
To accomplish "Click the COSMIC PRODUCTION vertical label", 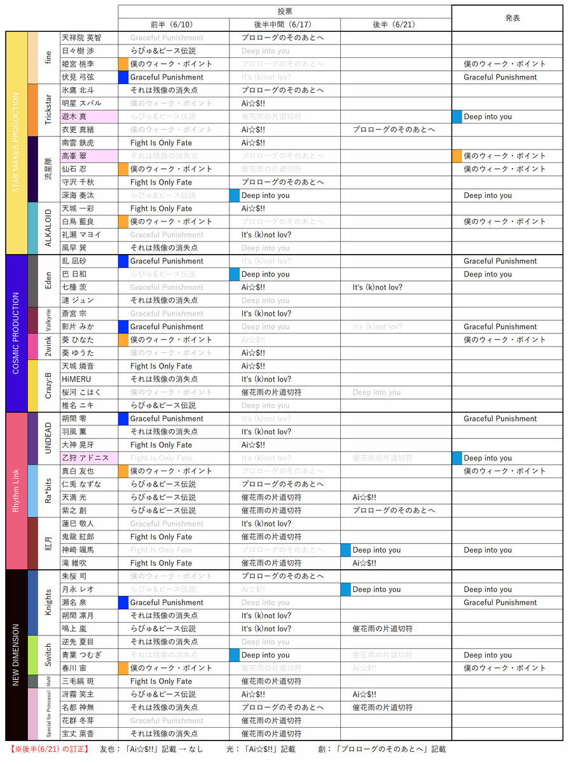I will (x=17, y=333).
